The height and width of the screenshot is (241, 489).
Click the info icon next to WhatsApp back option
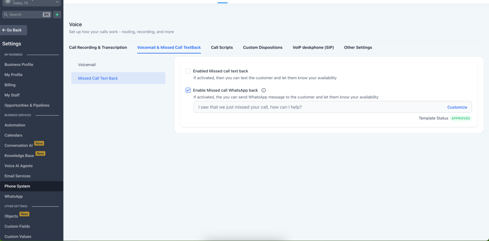[264, 90]
